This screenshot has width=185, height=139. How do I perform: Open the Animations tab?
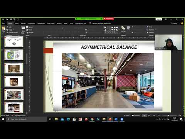point(41,24)
